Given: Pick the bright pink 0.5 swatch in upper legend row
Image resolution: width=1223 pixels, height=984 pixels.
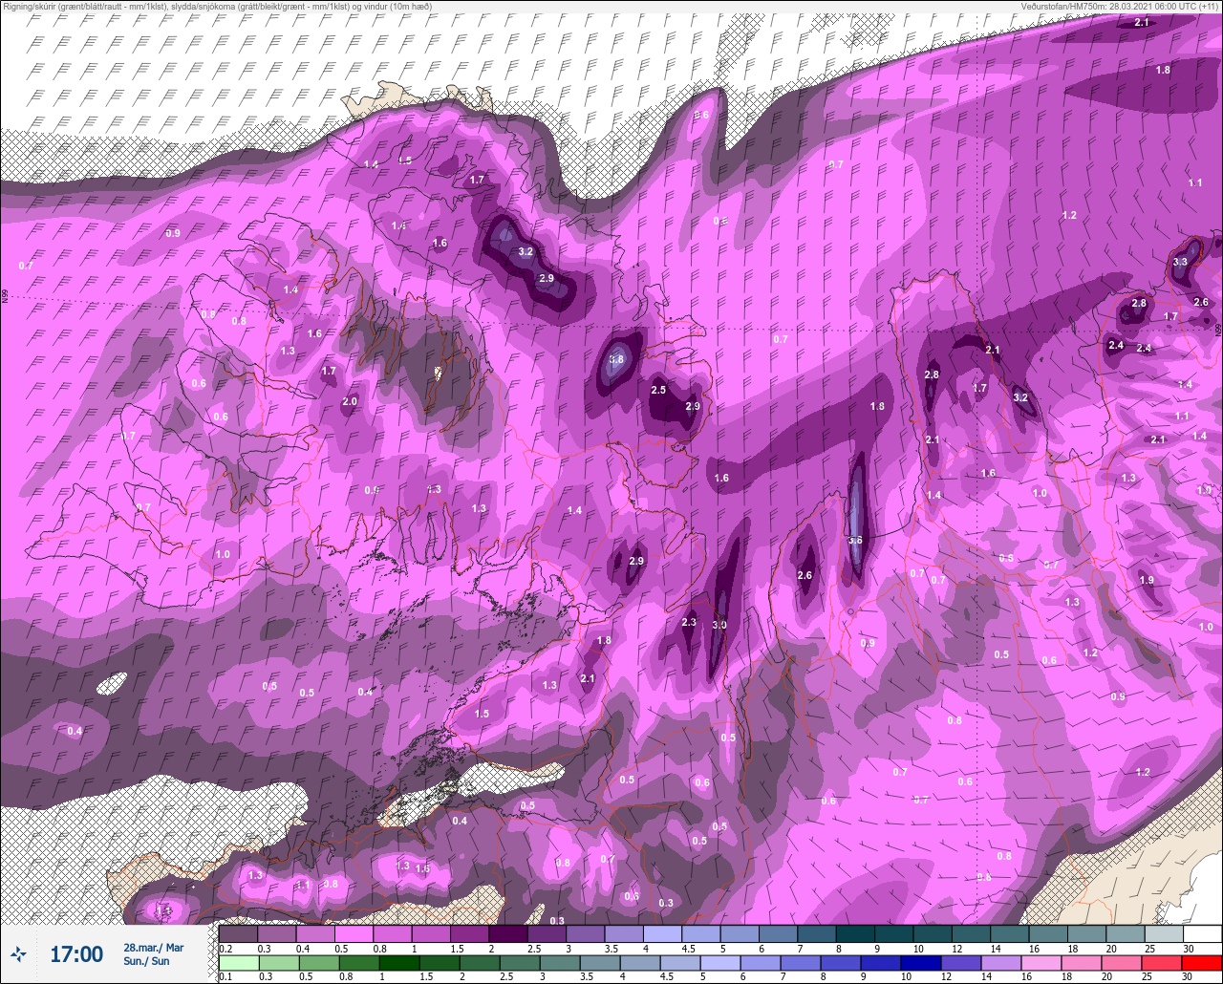Looking at the screenshot, I should point(354,933).
